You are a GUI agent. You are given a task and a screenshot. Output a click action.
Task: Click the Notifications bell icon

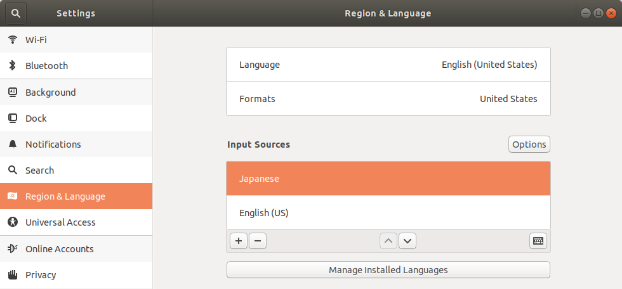click(x=12, y=144)
